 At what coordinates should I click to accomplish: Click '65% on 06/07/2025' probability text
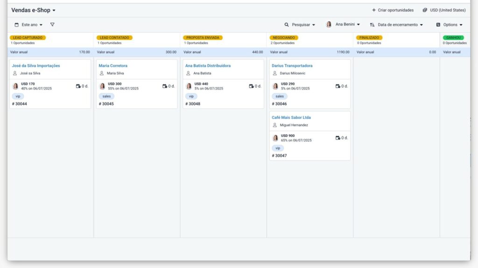[x=296, y=140]
